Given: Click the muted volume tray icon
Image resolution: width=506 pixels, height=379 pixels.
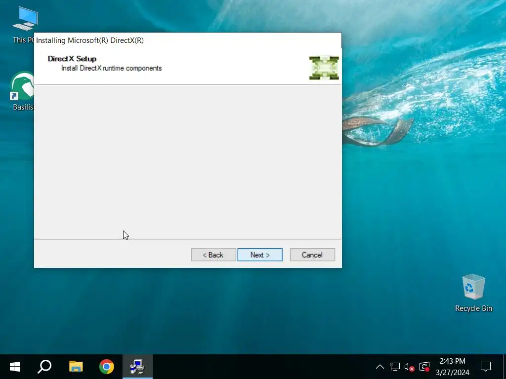Looking at the screenshot, I should [x=409, y=367].
